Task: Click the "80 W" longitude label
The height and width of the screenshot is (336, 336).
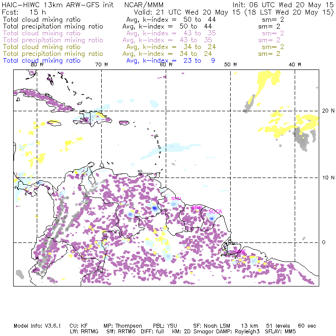Action: pyautogui.click(x=37, y=64)
